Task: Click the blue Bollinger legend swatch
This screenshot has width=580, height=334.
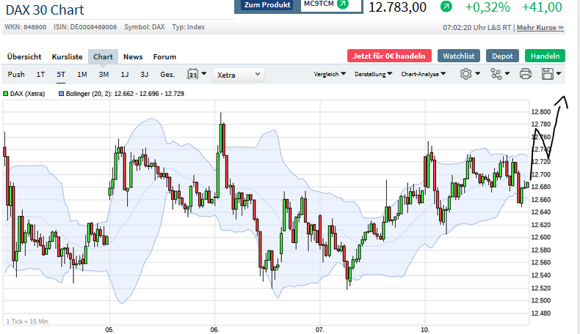Action: pyautogui.click(x=62, y=94)
